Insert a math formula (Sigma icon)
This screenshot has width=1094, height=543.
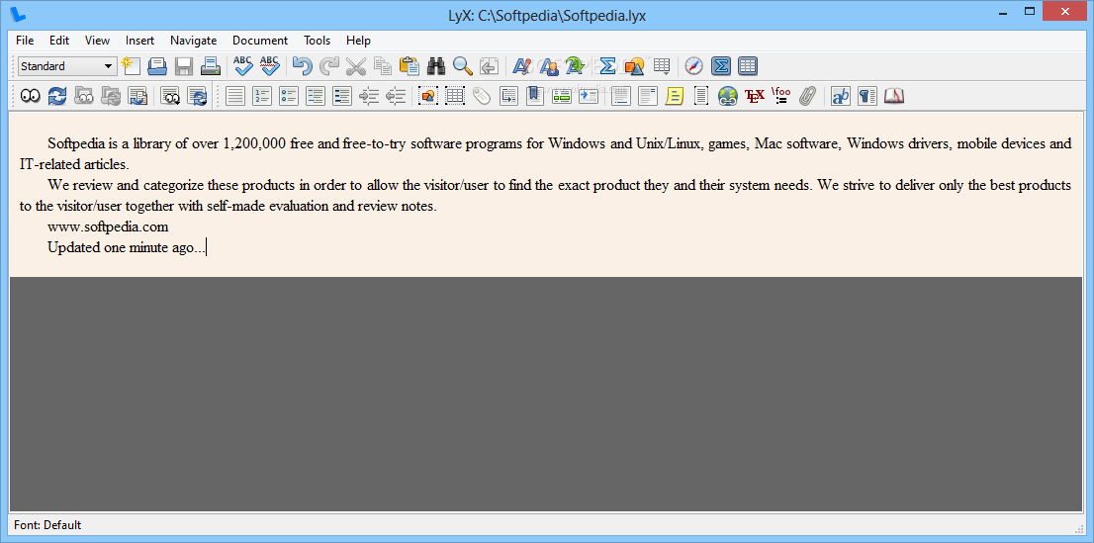pos(607,66)
